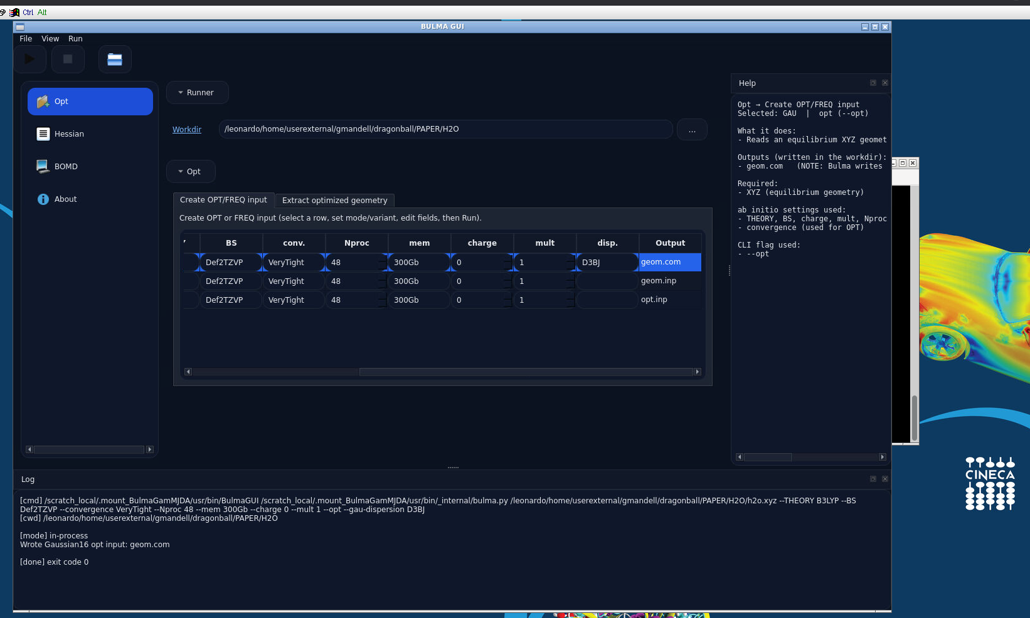
Task: Click the Output column header
Action: point(671,243)
